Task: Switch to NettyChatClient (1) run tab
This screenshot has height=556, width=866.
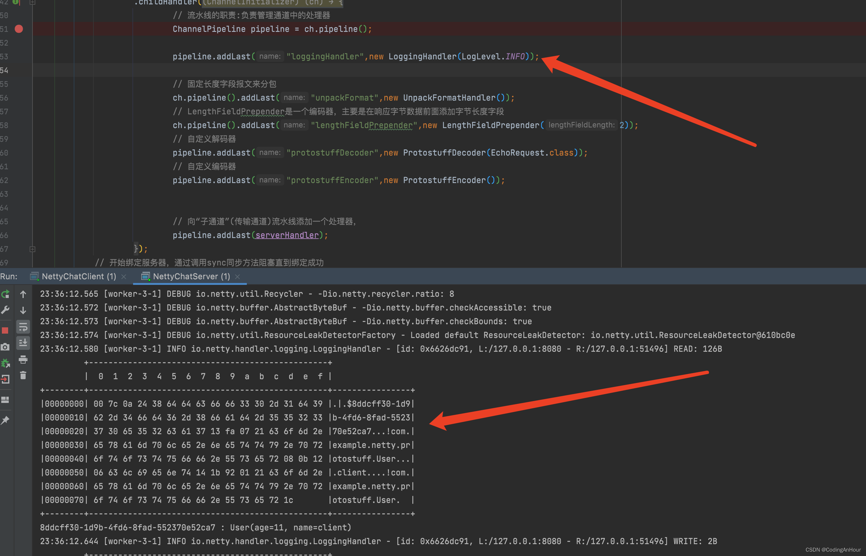Action: pyautogui.click(x=78, y=276)
